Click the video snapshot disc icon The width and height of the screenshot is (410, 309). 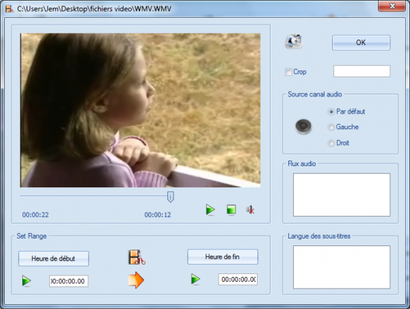click(x=294, y=41)
